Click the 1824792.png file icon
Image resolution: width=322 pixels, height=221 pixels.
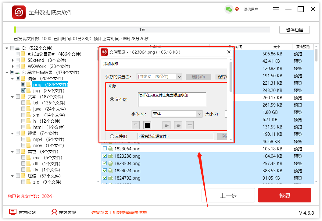coord(111,178)
